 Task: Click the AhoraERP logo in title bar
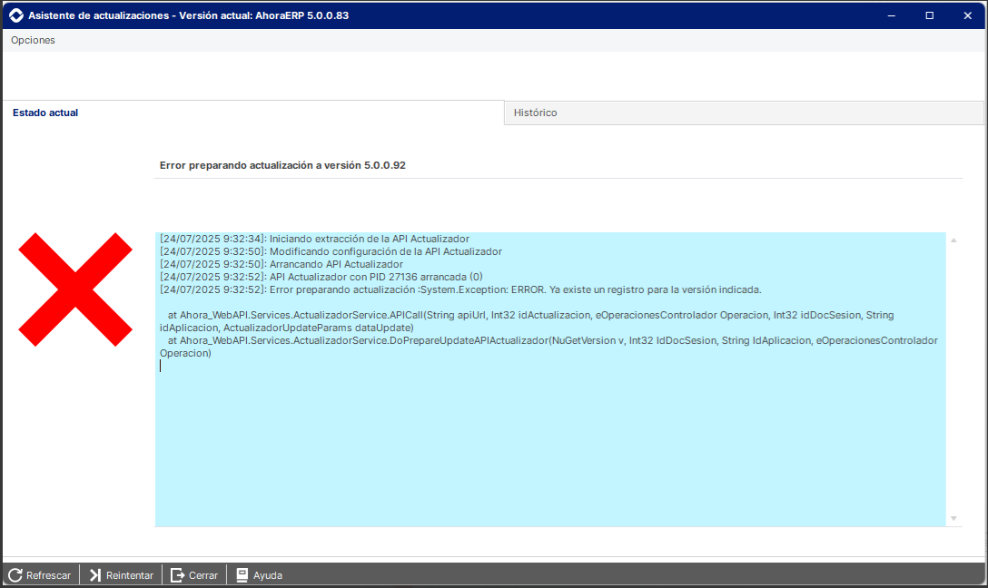coord(16,15)
